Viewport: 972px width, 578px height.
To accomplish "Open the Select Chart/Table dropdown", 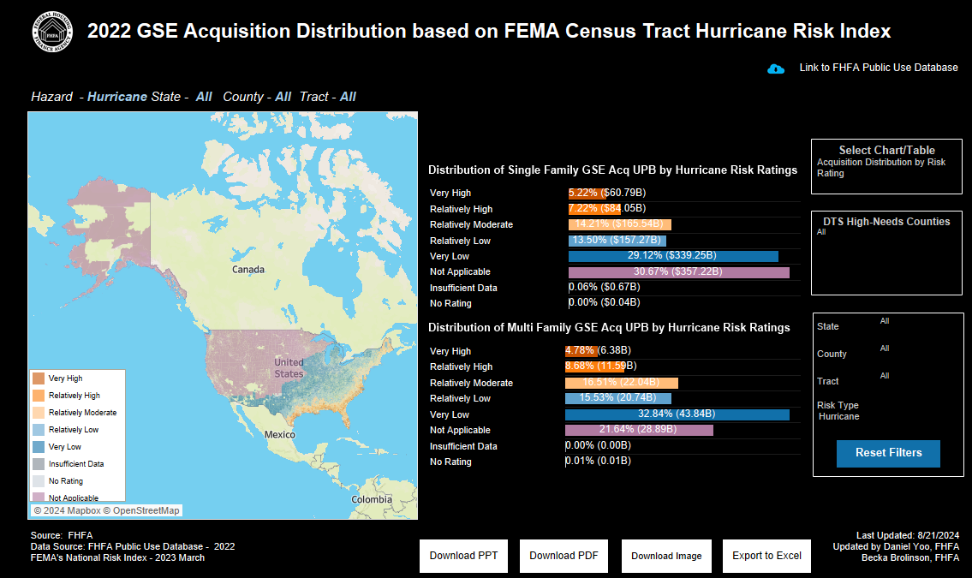I will click(886, 167).
